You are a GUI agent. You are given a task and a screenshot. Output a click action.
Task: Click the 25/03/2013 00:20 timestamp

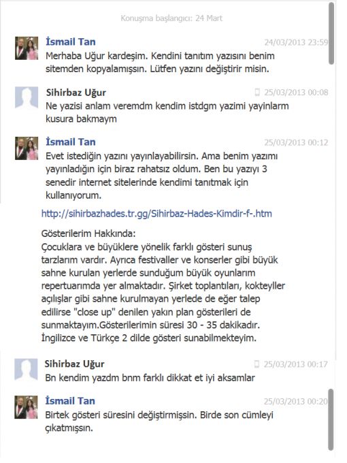coord(296,401)
